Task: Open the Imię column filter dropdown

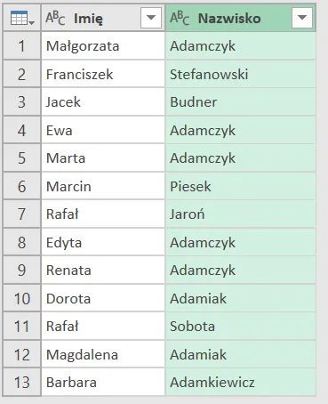Action: pyautogui.click(x=151, y=18)
